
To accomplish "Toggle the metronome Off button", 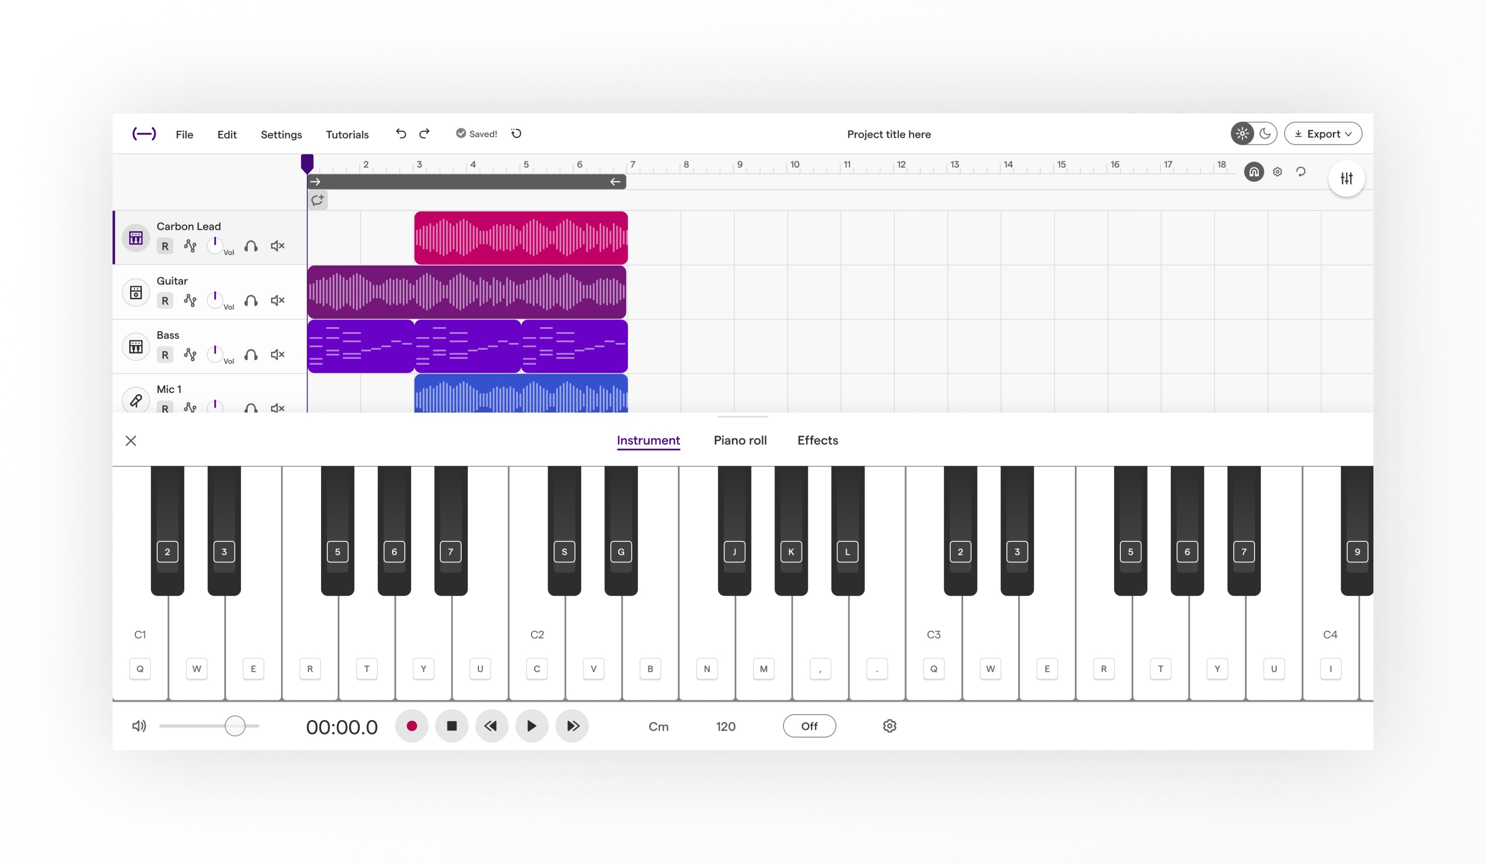I will (x=809, y=726).
